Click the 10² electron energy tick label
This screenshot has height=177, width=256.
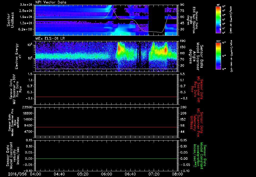pyautogui.click(x=30, y=44)
